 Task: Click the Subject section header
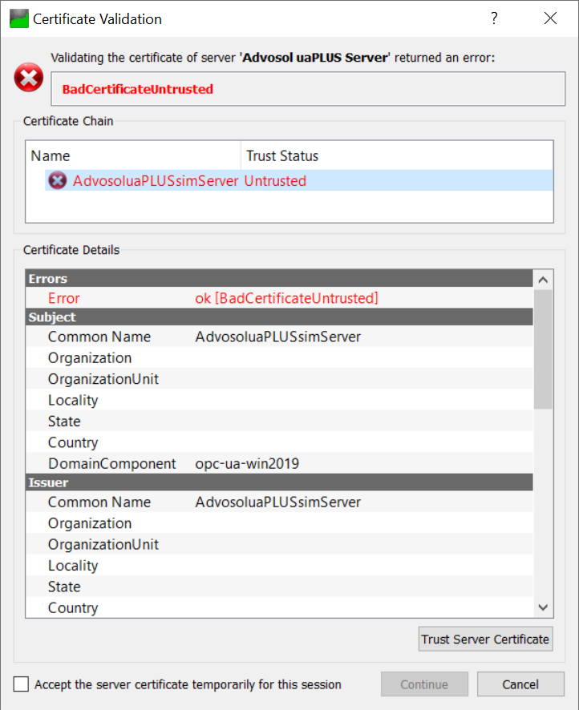pos(279,317)
